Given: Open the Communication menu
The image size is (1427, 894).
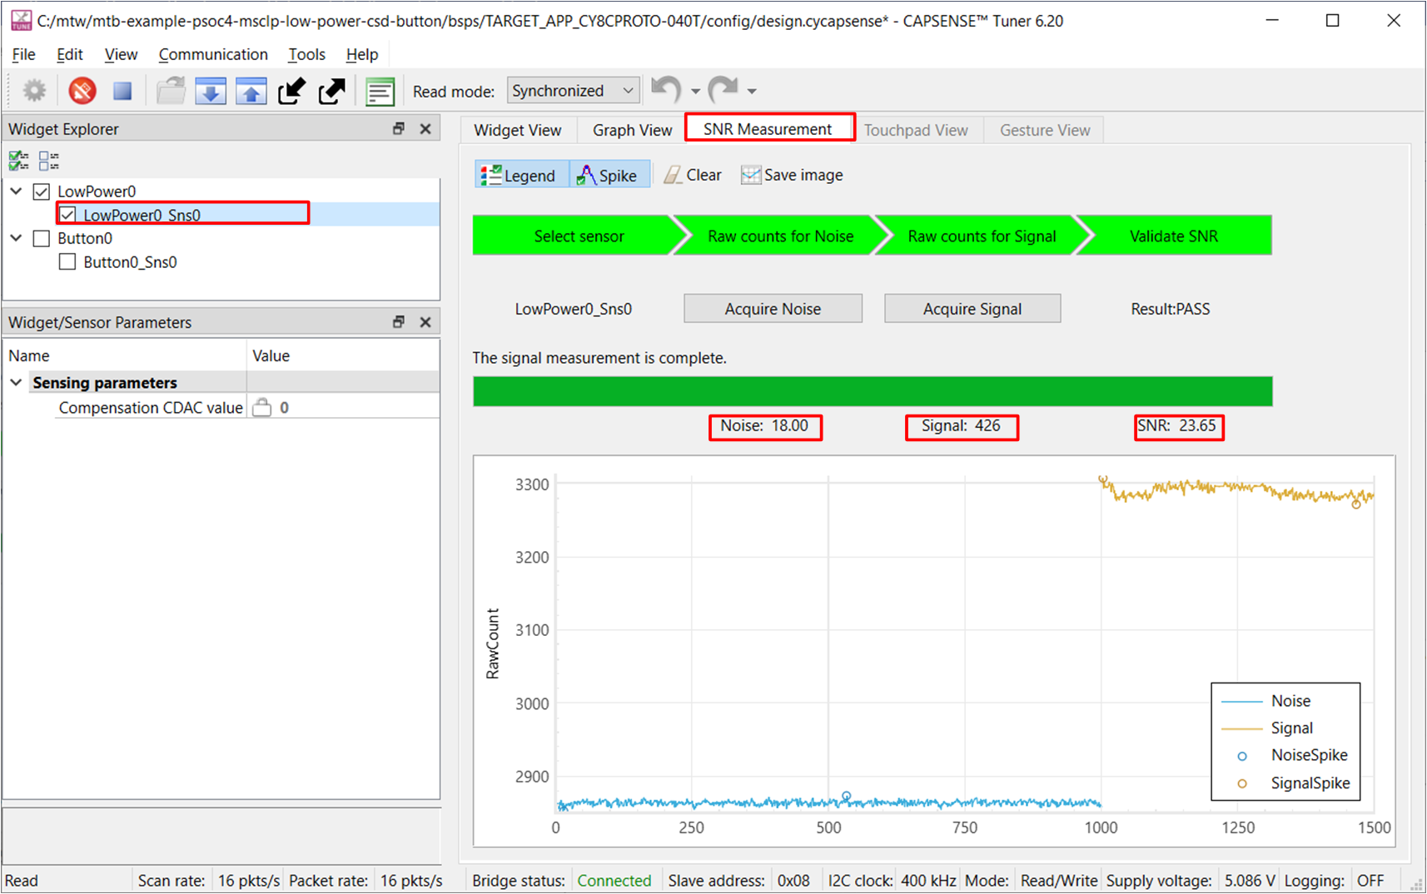Looking at the screenshot, I should [213, 54].
